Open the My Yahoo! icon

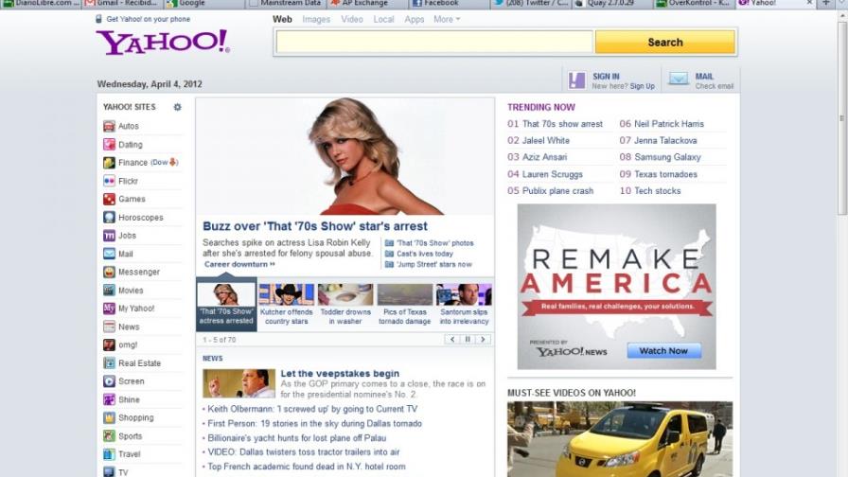[x=109, y=309]
